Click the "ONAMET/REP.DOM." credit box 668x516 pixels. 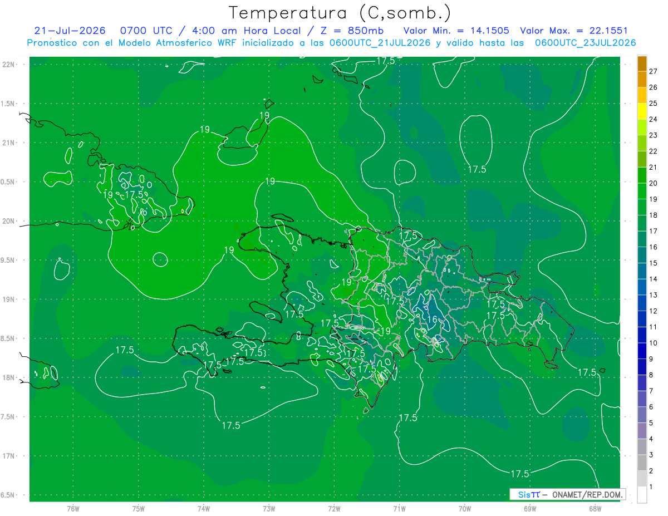(567, 494)
